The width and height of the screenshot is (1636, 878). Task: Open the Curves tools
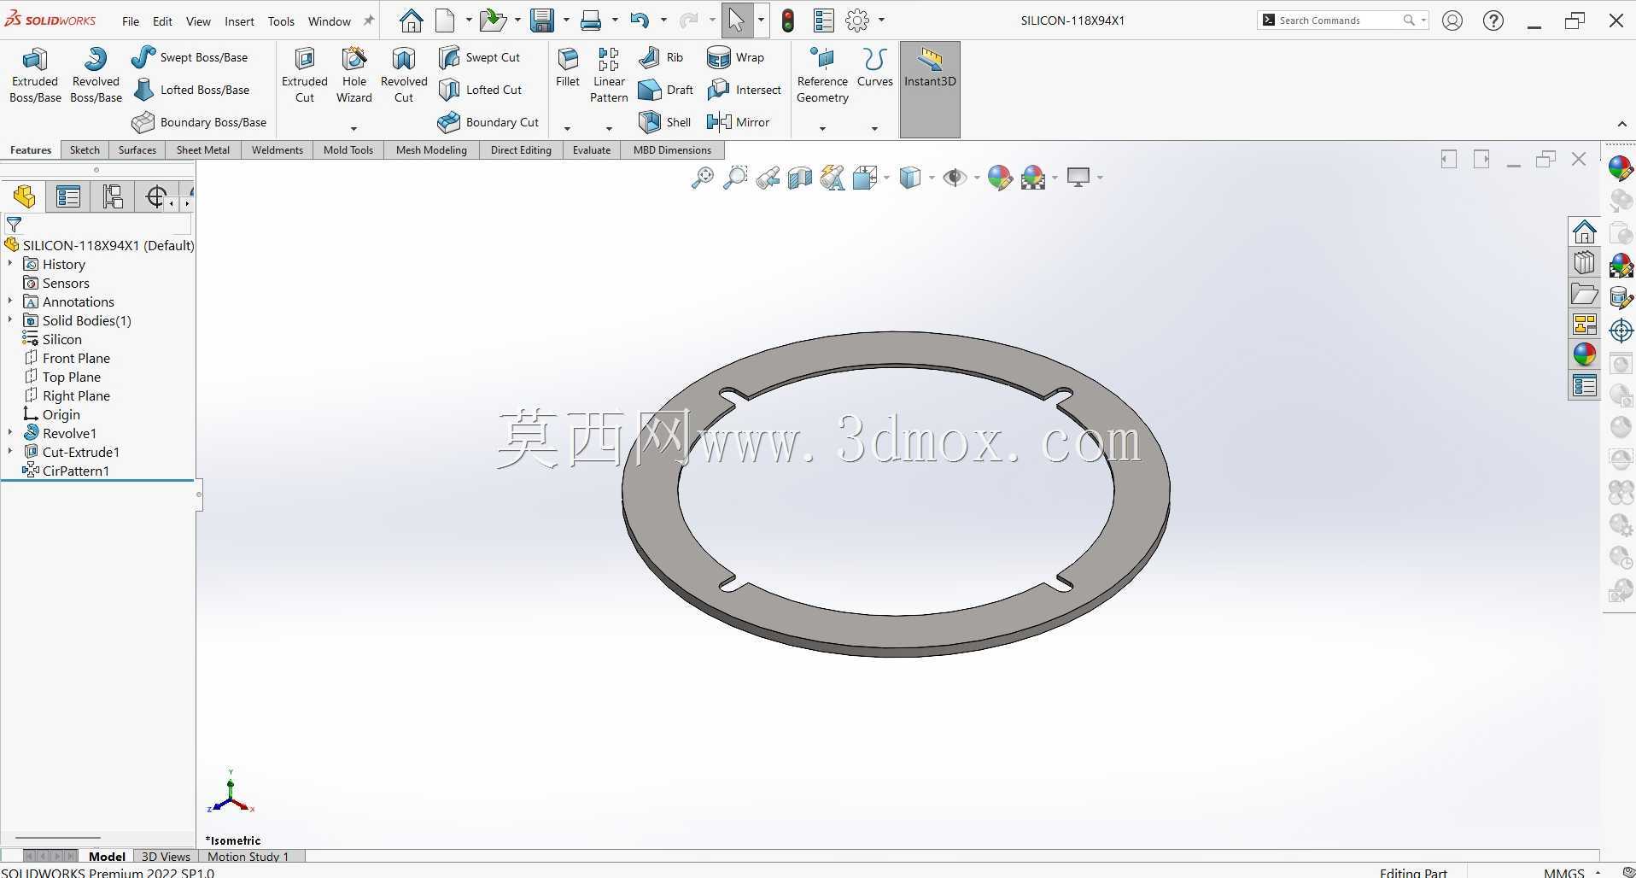874,67
